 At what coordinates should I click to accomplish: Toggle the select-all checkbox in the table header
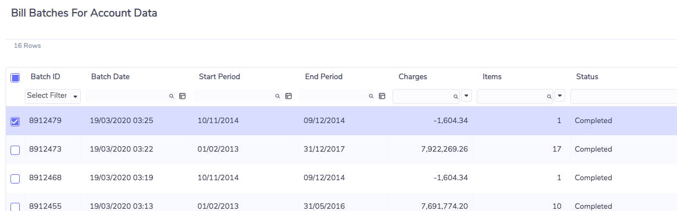[x=15, y=78]
